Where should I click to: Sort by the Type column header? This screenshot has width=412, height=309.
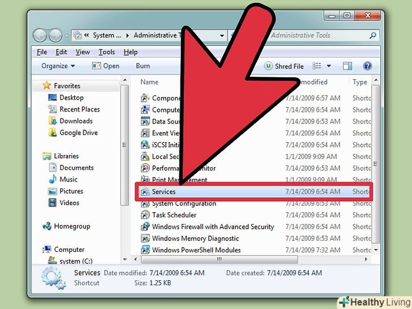tap(360, 82)
